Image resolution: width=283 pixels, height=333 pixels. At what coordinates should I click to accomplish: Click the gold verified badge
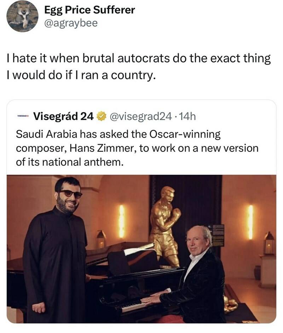point(101,116)
